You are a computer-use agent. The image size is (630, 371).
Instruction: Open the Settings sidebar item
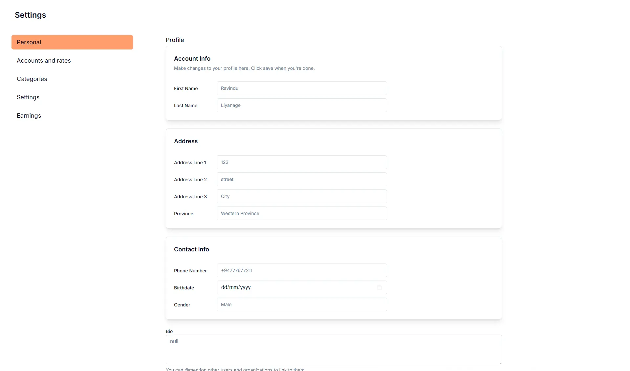[28, 97]
